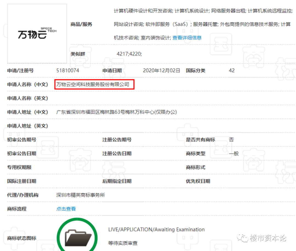This screenshot has height=251, width=296.
Task: Click the 专用权期限 label
Action: (x=19, y=167)
